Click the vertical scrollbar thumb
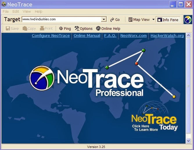Screen dimensions: 194x150 tap(188, 86)
